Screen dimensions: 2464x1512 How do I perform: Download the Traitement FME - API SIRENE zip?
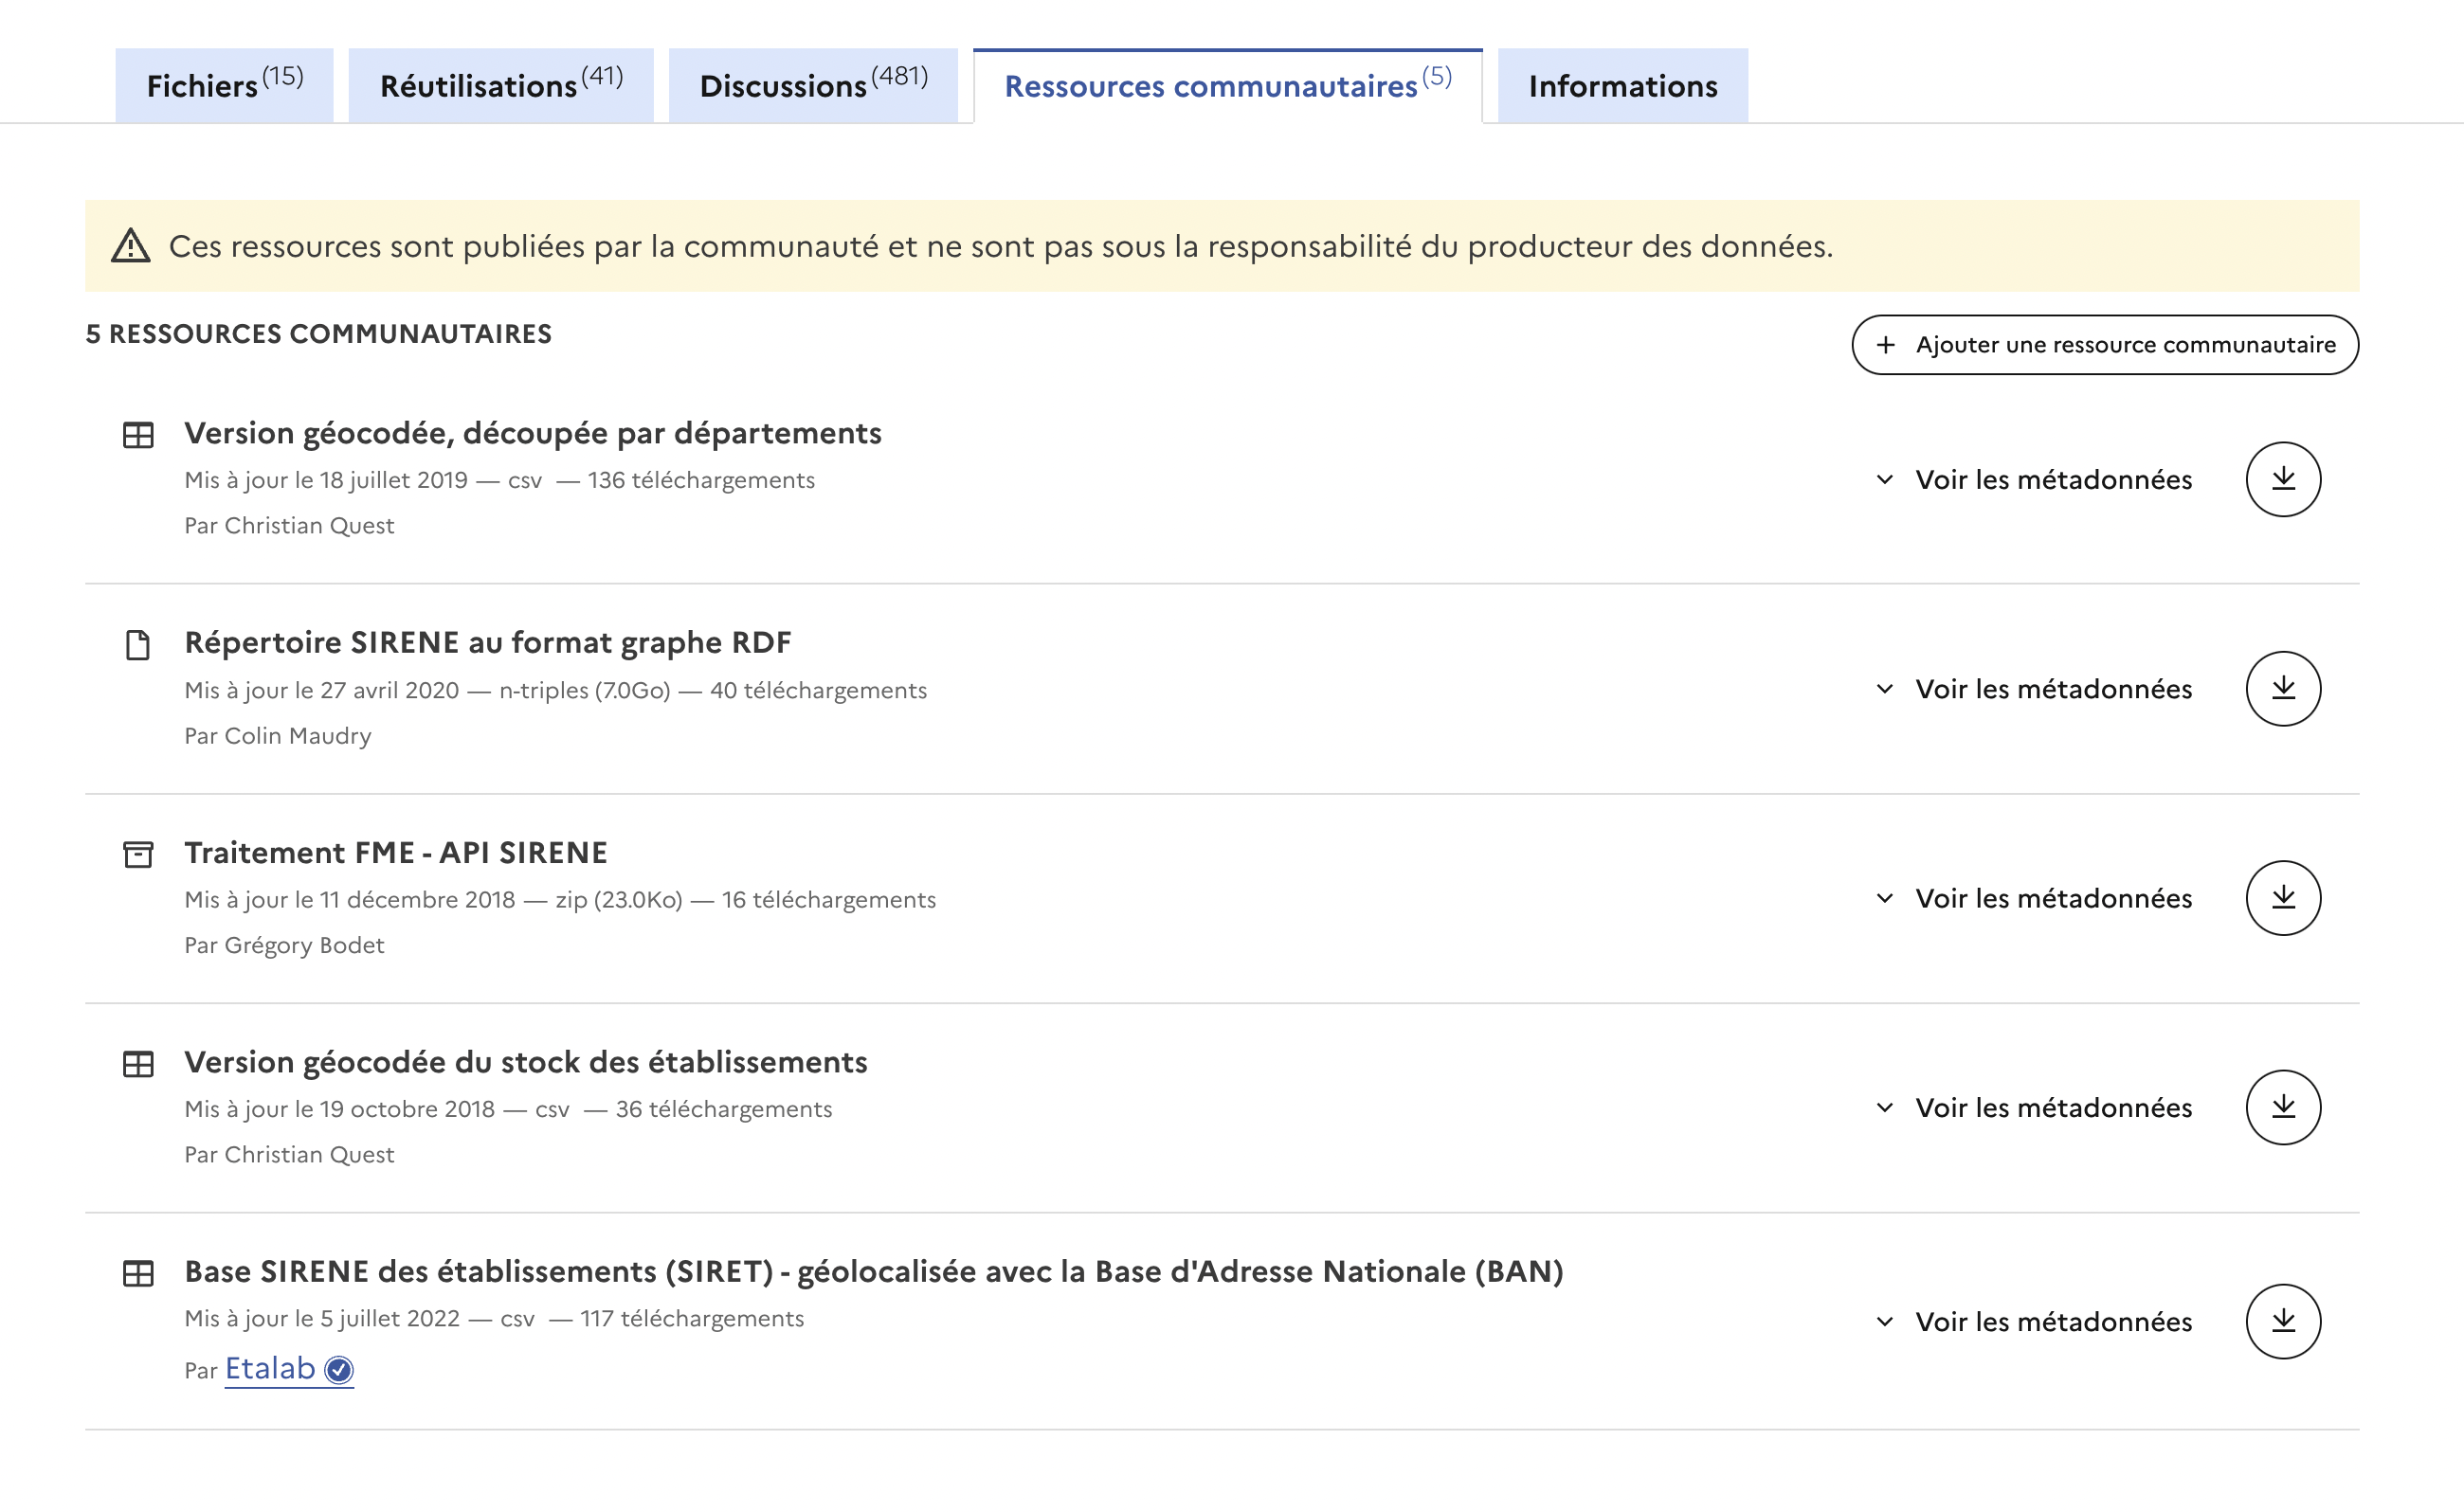coord(2282,897)
